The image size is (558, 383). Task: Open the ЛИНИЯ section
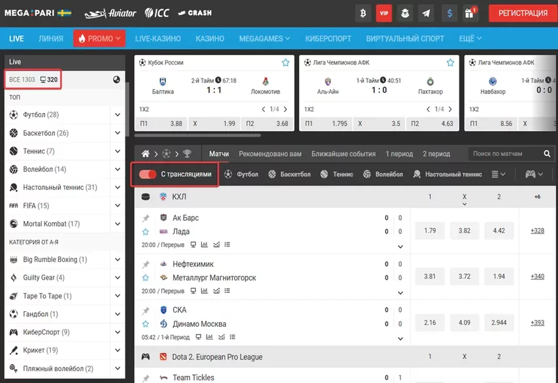pos(50,39)
